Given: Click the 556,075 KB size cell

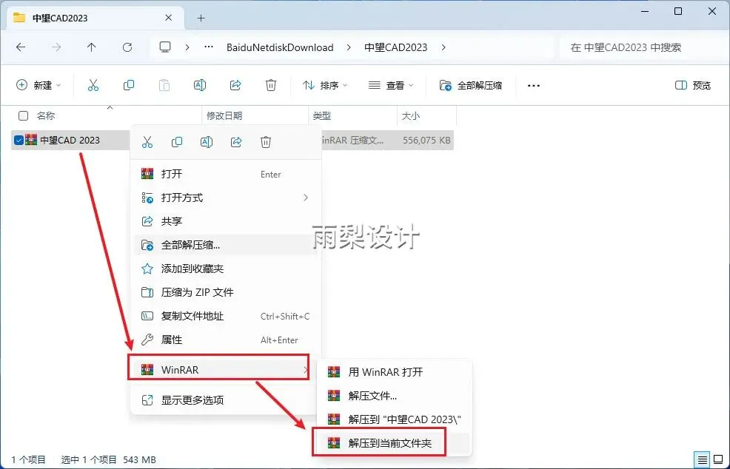Looking at the screenshot, I should pyautogui.click(x=426, y=140).
